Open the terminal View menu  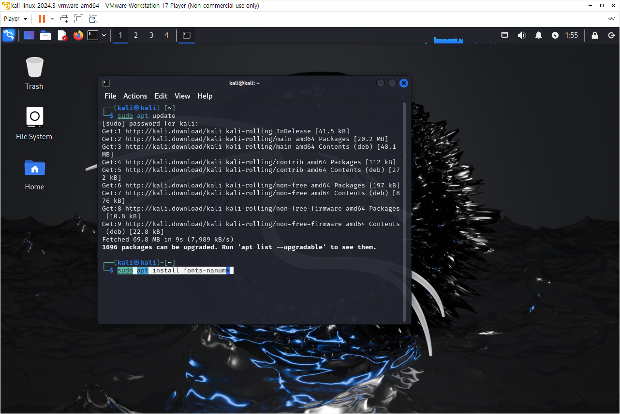182,96
